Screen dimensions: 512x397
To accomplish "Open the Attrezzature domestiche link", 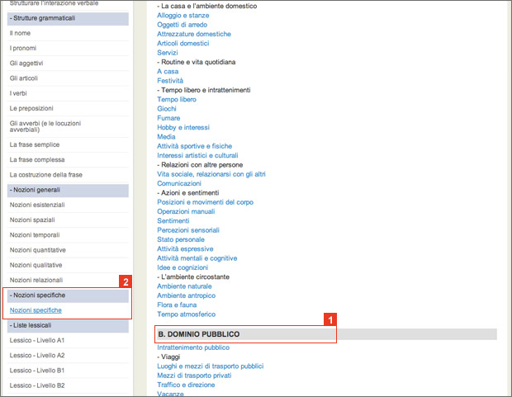I will coord(194,34).
